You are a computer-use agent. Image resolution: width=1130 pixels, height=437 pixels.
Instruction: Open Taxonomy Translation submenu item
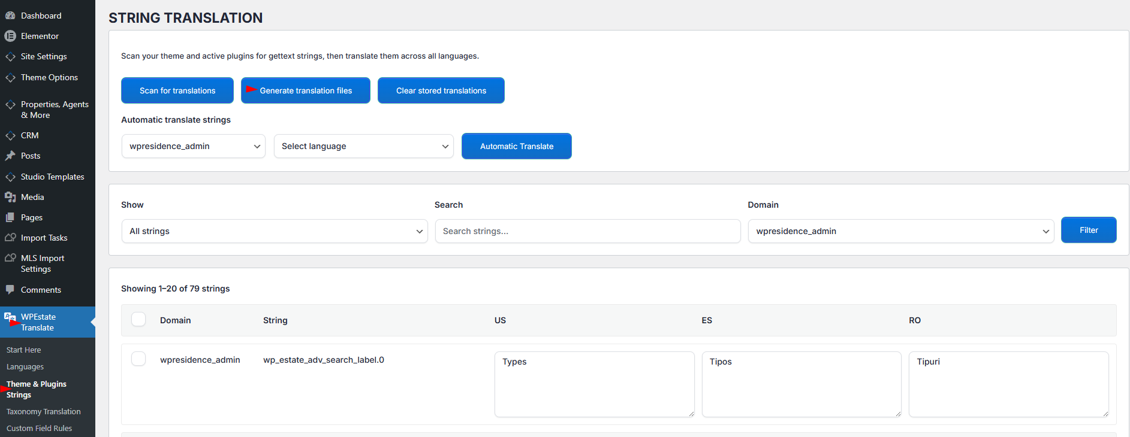click(x=43, y=412)
